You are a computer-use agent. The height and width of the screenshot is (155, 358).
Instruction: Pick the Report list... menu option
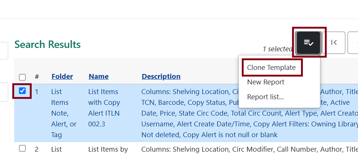click(265, 97)
